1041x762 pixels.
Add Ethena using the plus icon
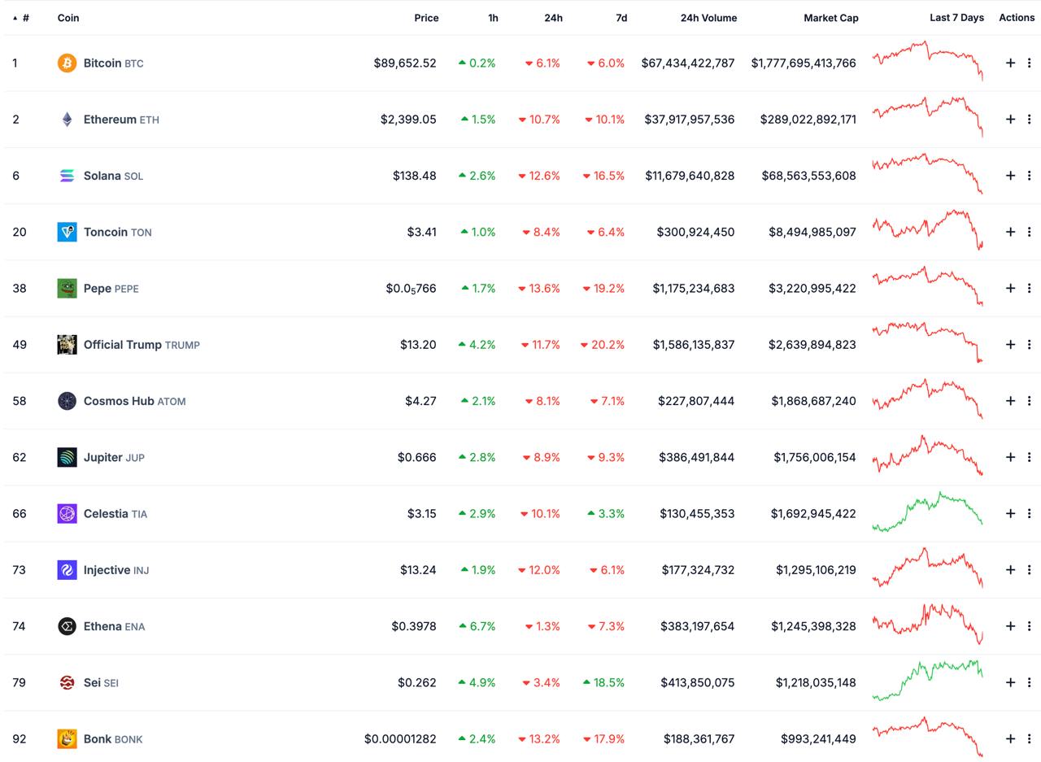point(1010,626)
